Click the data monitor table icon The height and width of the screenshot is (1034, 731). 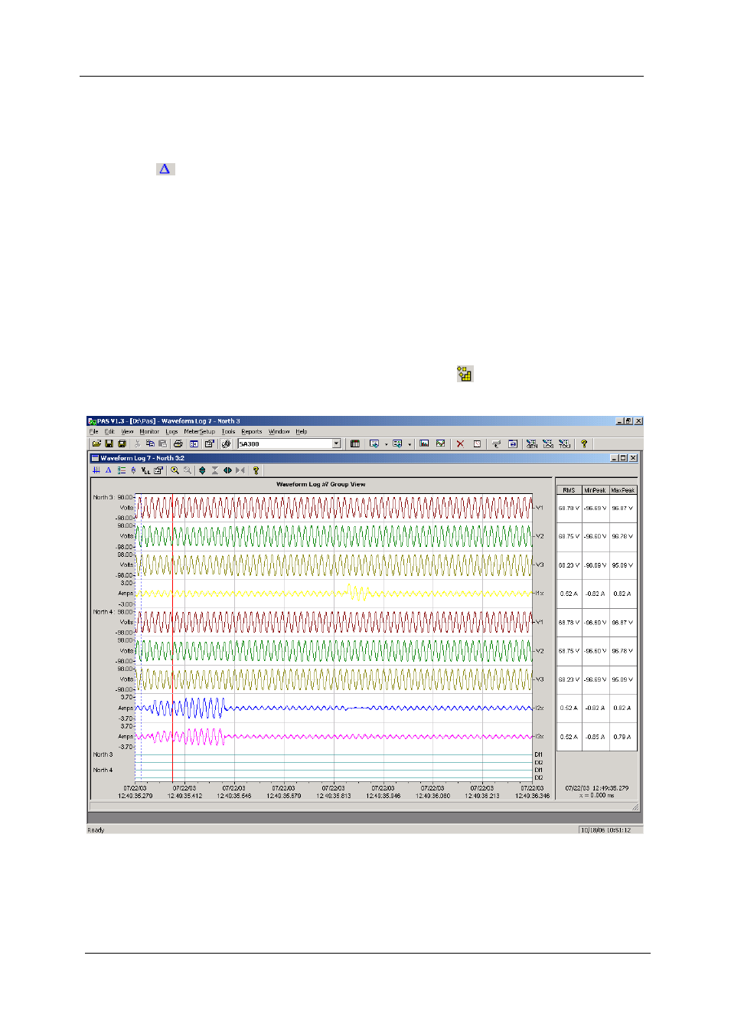(x=355, y=444)
